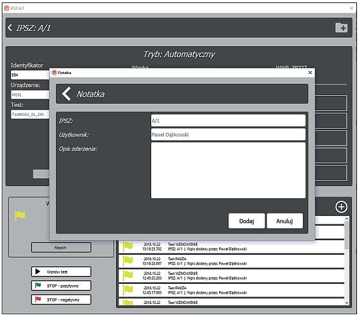Viewport: 360px width, 316px height.
Task: Go back using the Notatka dialog arrow
Action: (66, 93)
